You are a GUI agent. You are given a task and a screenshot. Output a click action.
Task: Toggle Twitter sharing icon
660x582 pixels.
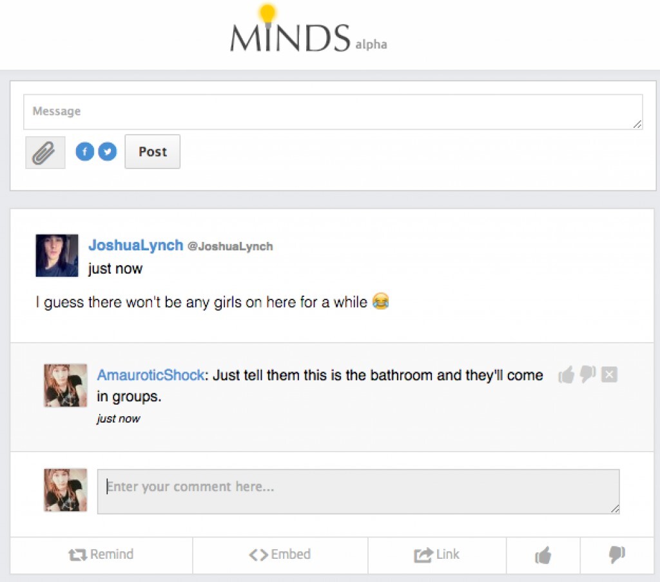[x=108, y=151]
